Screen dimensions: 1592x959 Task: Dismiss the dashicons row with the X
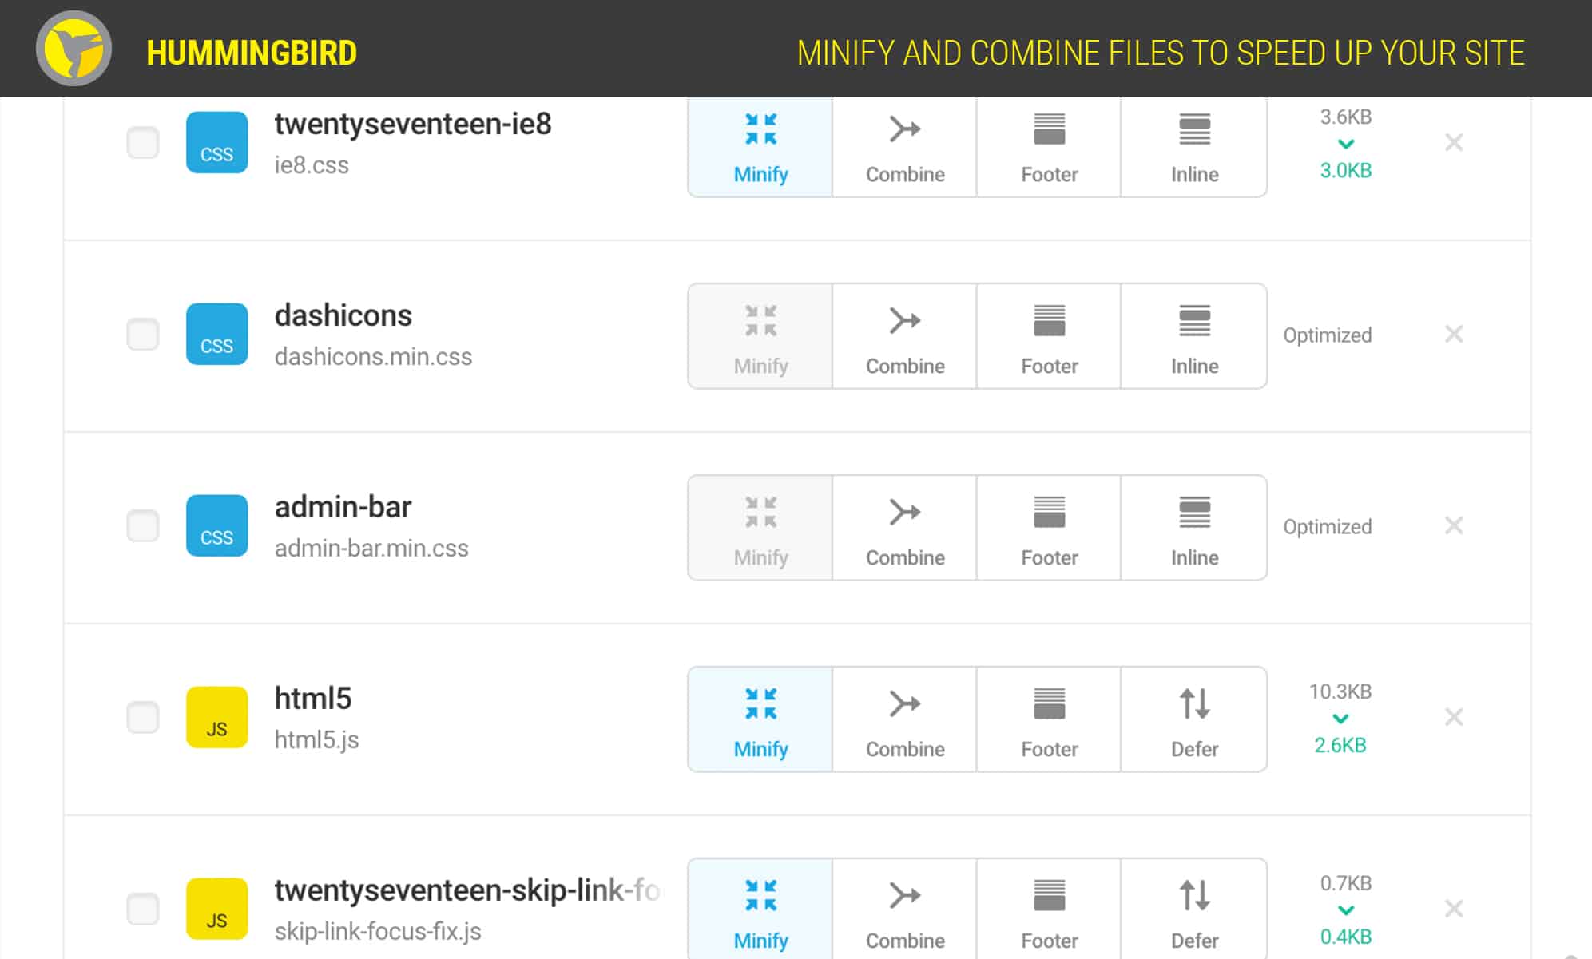[x=1455, y=334]
